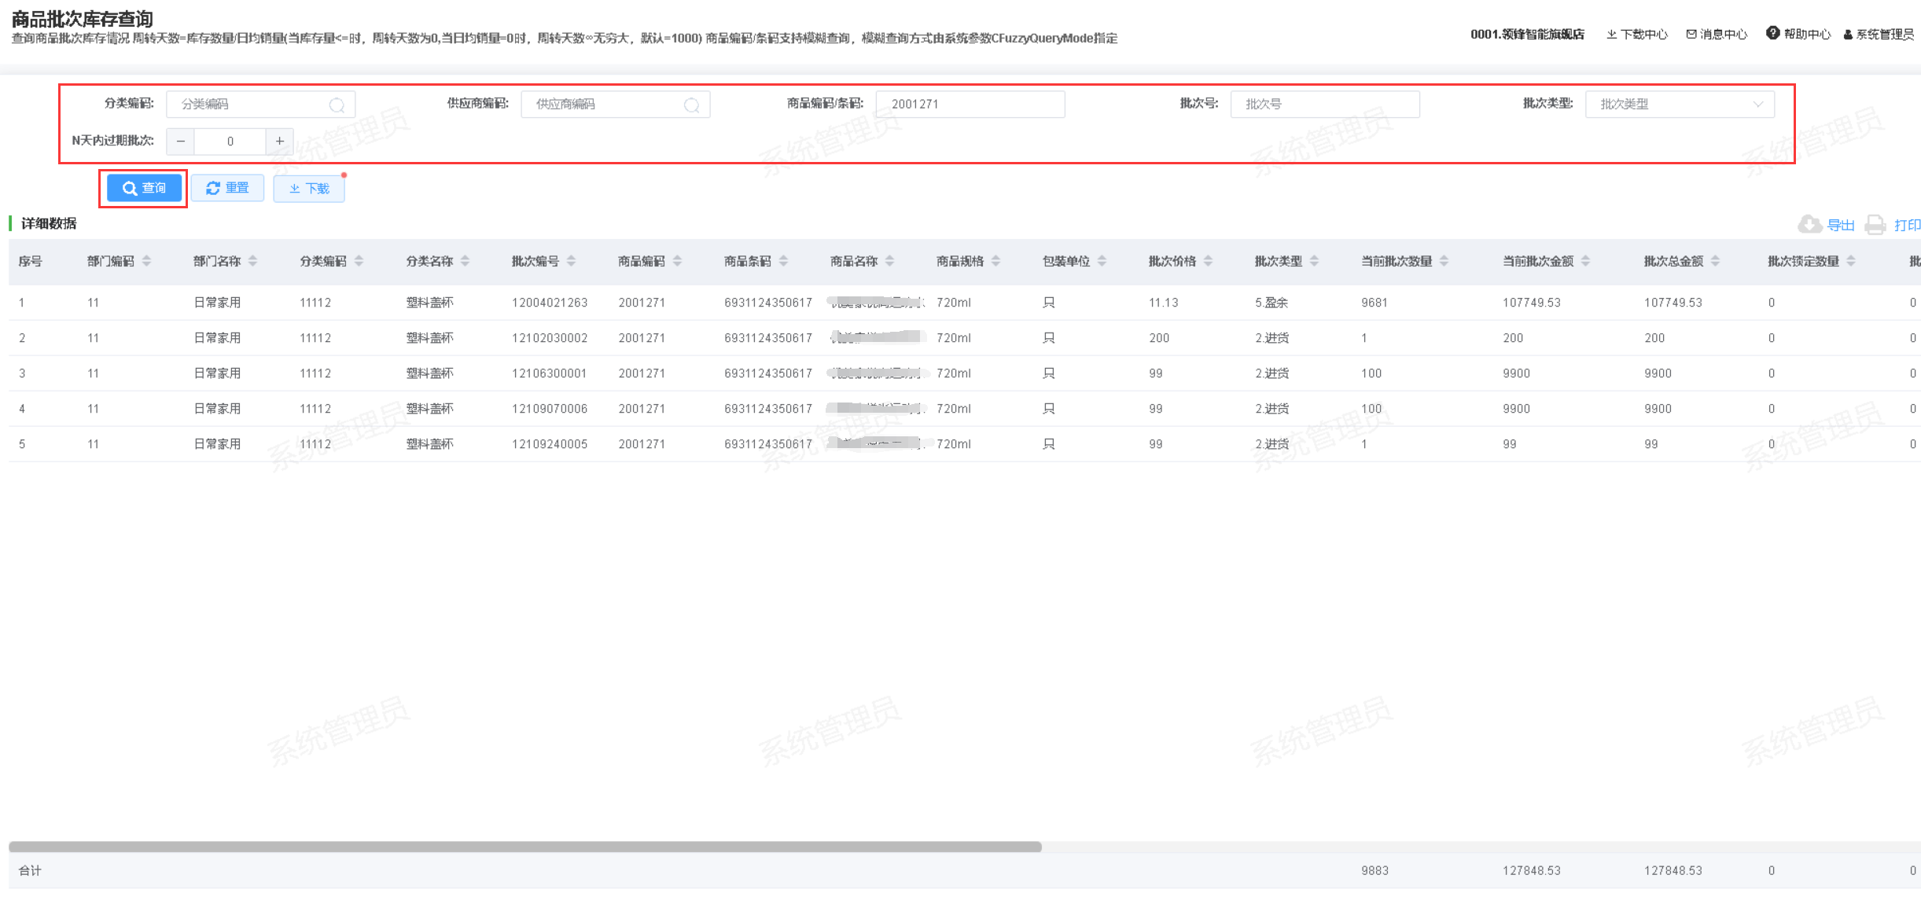The height and width of the screenshot is (897, 1921).
Task: Click the horizontal scrollbar at bottom
Action: coord(524,847)
